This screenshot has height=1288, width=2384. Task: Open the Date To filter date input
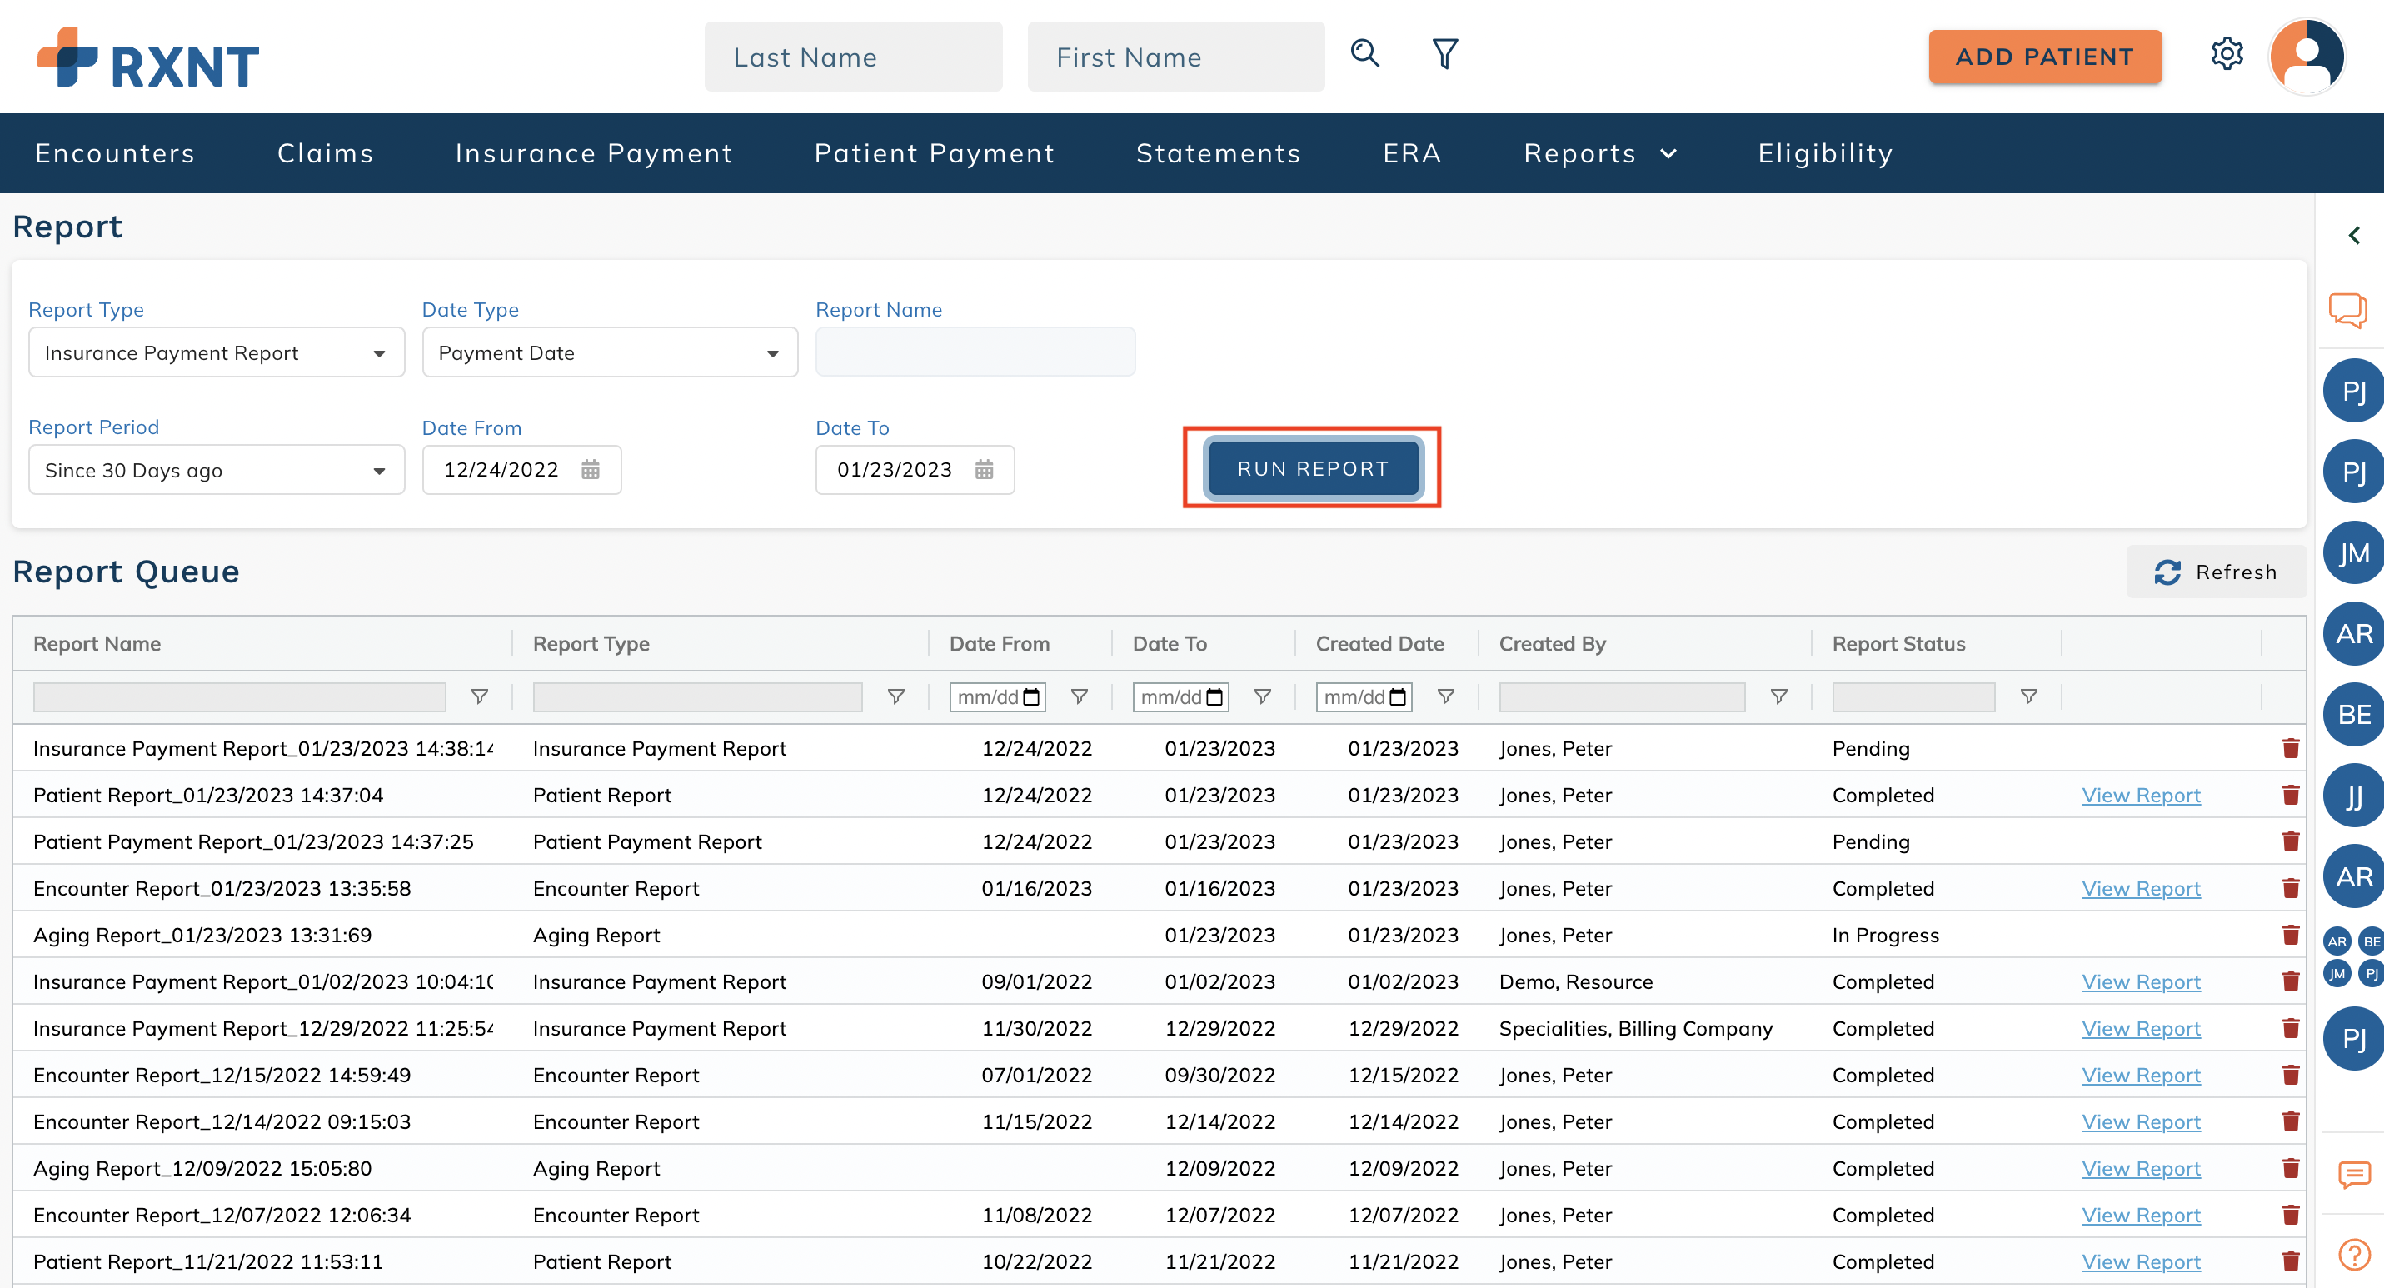click(1181, 696)
